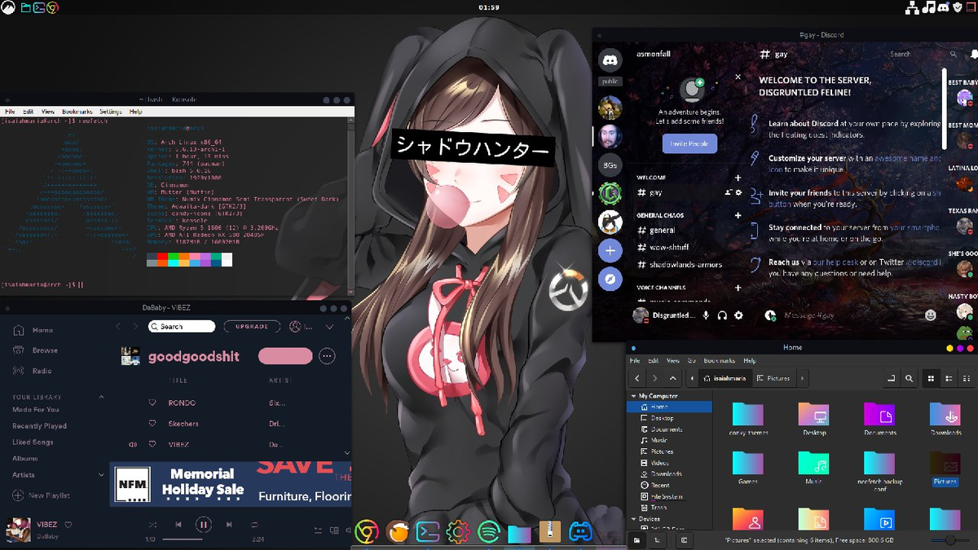The height and width of the screenshot is (550, 978).
Task: Open Discord home via the Discord logo
Action: [x=610, y=60]
